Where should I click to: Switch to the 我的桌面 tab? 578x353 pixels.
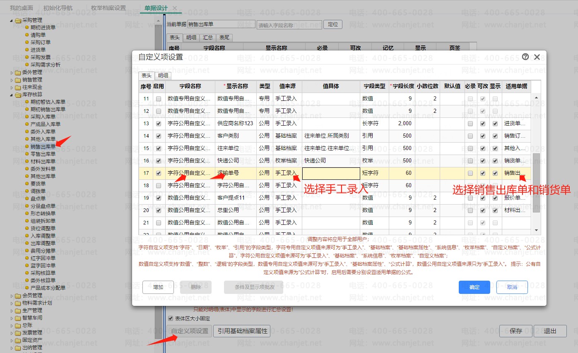(22, 8)
